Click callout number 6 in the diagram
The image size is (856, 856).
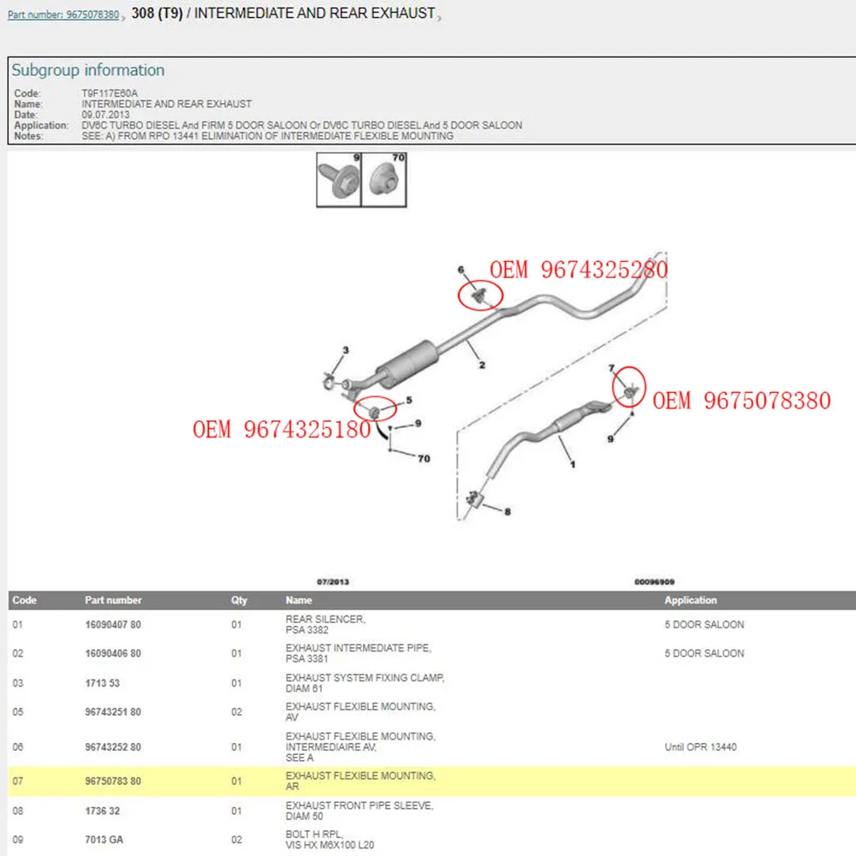point(461,270)
